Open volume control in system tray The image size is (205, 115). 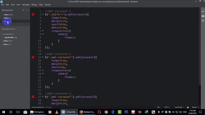(x=181, y=112)
